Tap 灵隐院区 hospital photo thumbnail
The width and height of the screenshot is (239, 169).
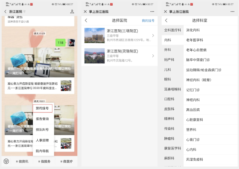click(94, 56)
